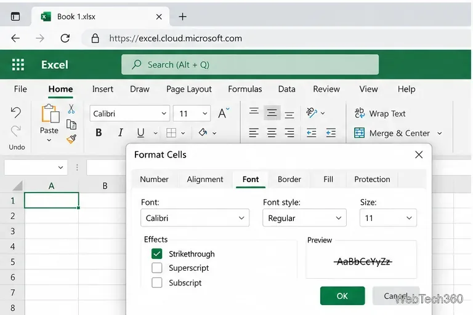Open the dialog Size 11 dropdown
The height and width of the screenshot is (315, 473).
coord(388,218)
